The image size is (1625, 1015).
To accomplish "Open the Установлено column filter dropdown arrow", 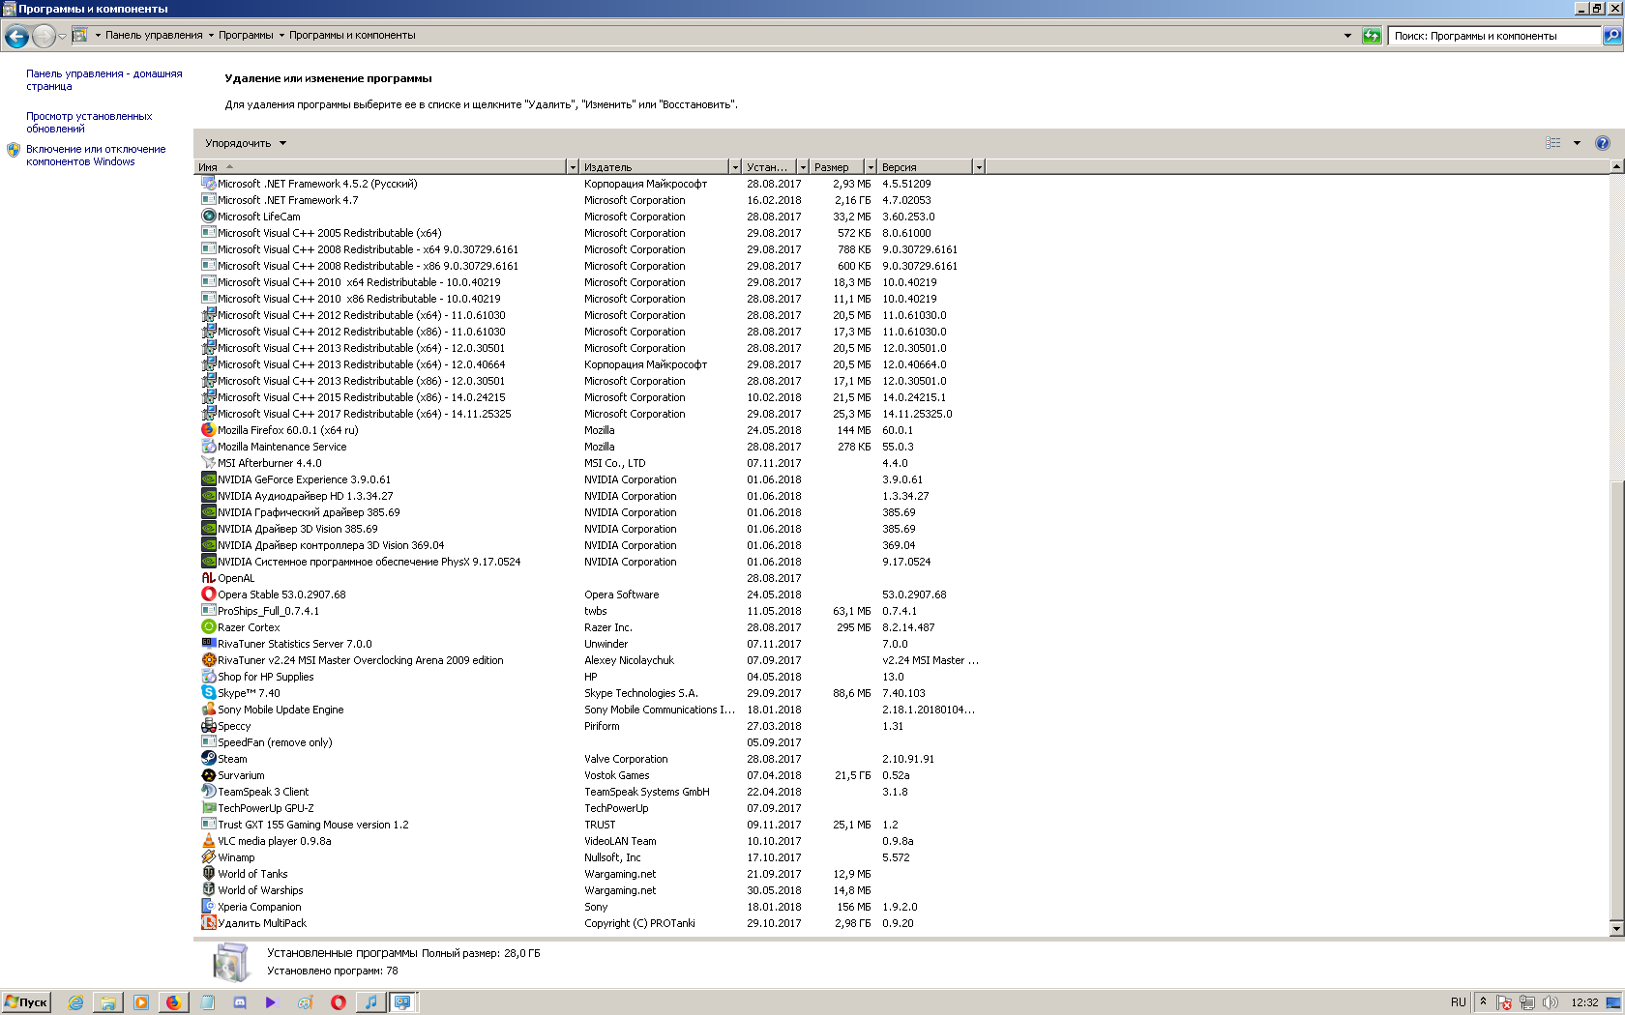I will pyautogui.click(x=803, y=167).
